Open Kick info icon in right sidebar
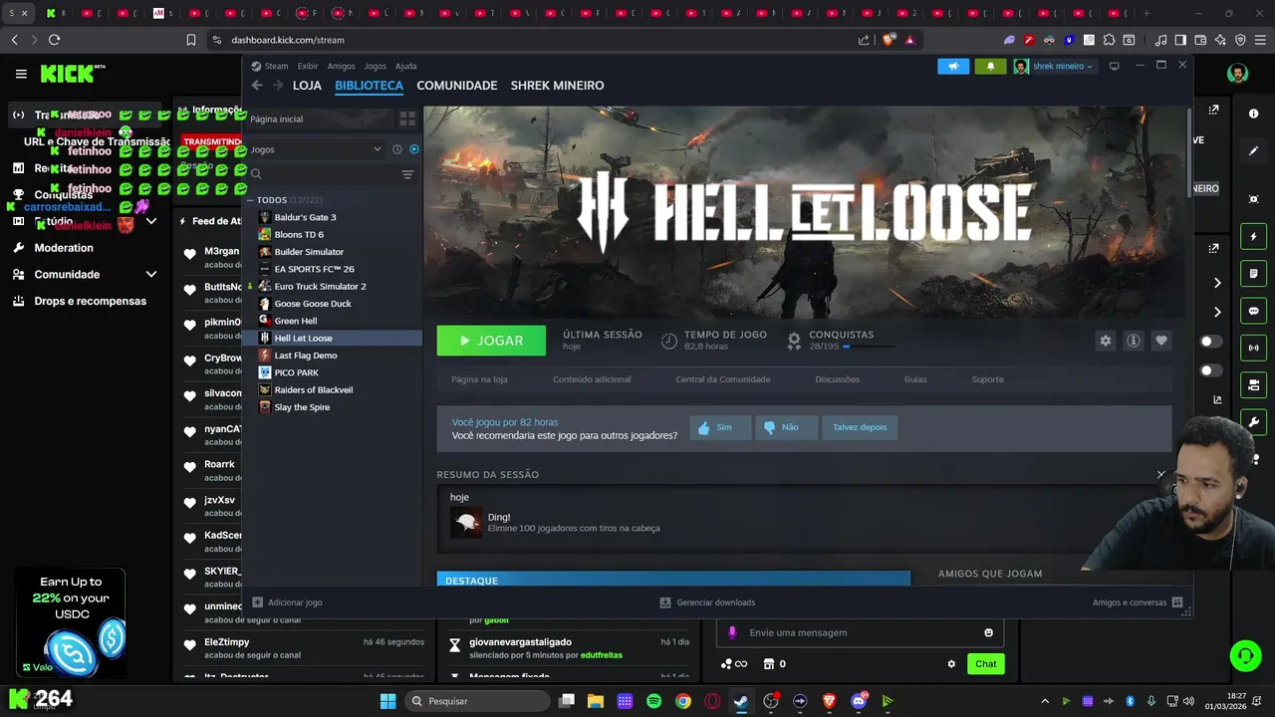 pyautogui.click(x=1253, y=114)
